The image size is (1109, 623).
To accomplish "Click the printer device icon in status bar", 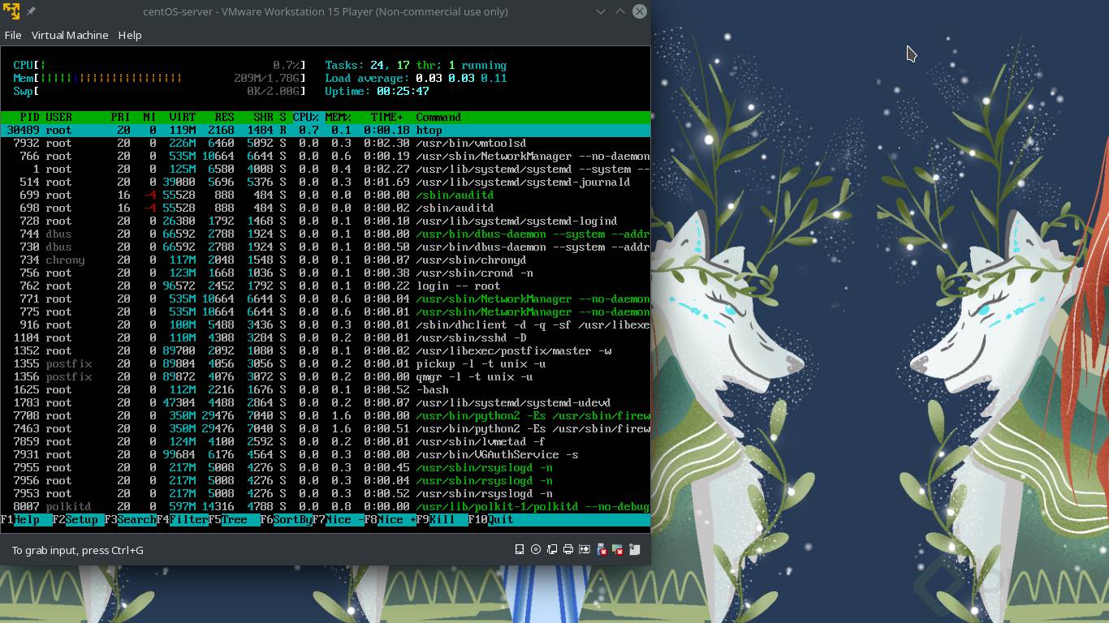I will pyautogui.click(x=568, y=550).
